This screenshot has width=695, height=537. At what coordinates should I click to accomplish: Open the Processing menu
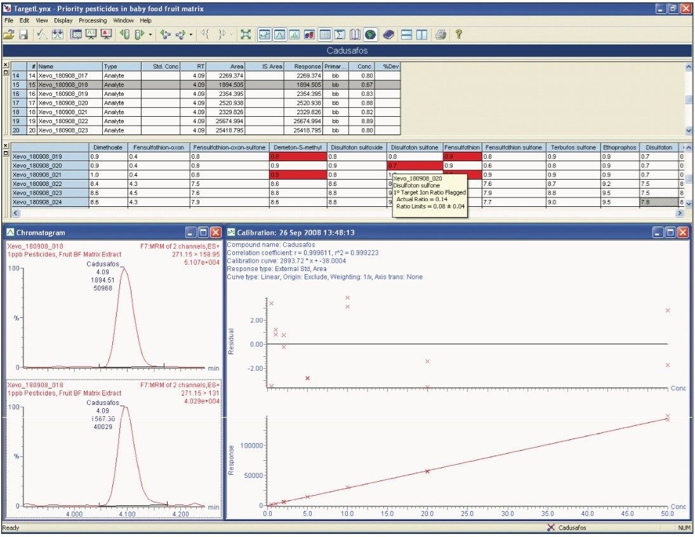93,20
